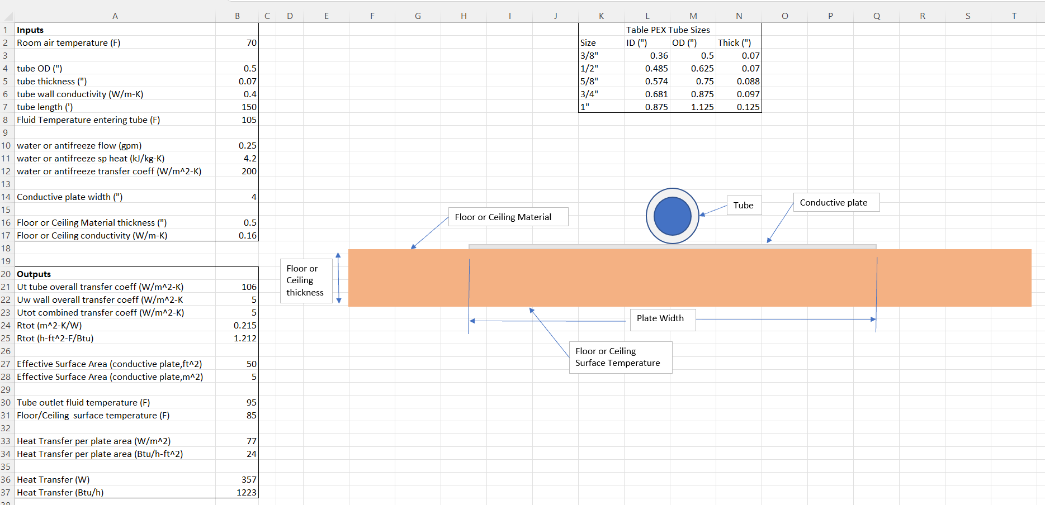Screen dimensions: 1045x505
Task: Click the 'Floor or Ceiling Material' text box
Action: pyautogui.click(x=508, y=217)
